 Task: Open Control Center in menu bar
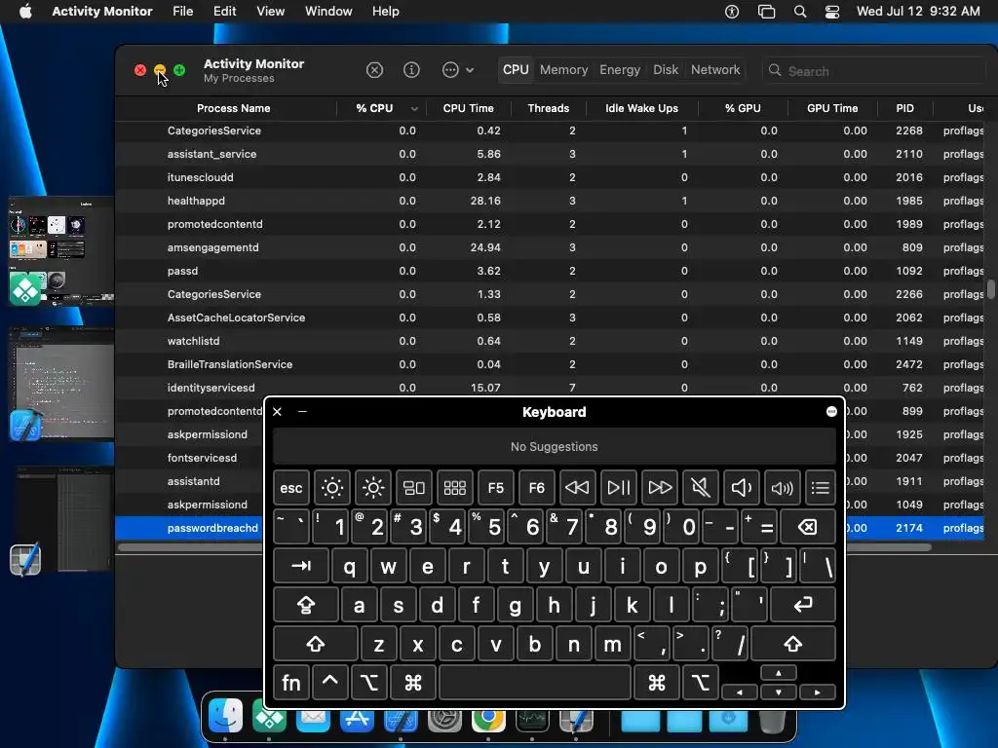click(x=832, y=12)
